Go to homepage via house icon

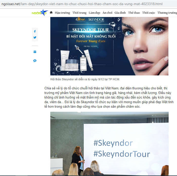[51, 12]
